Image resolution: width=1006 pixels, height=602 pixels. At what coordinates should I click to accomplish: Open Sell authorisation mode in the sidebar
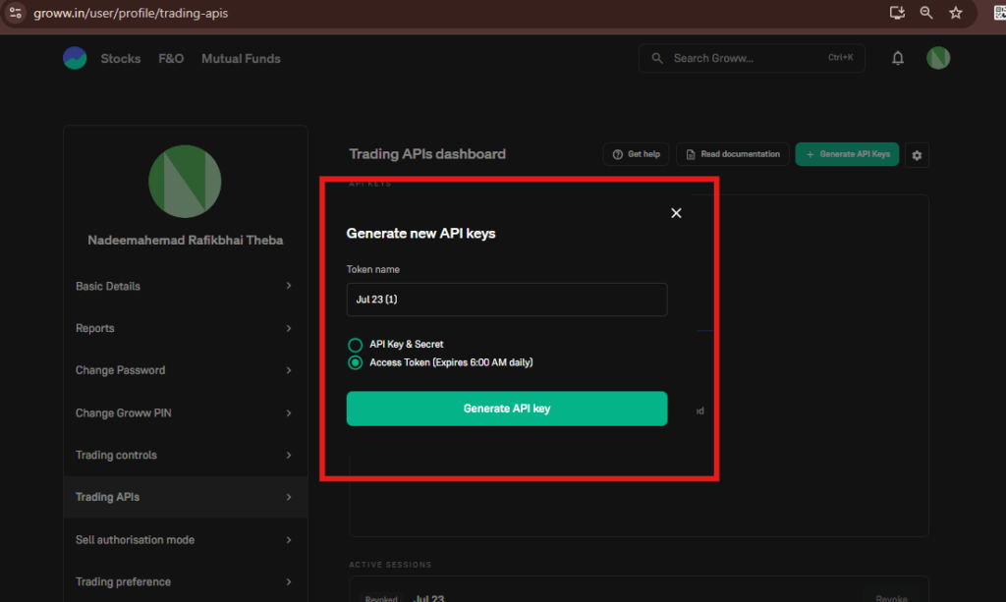(x=186, y=540)
